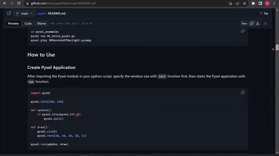Click the scrollbar down arrow

(277, 153)
